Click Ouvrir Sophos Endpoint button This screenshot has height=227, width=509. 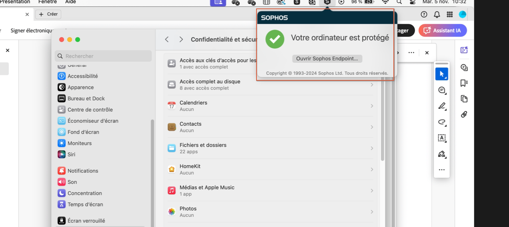pos(327,59)
